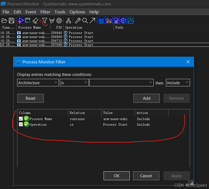Image resolution: width=209 pixels, height=189 pixels.
Task: Click the Add filter button
Action: tap(146, 98)
